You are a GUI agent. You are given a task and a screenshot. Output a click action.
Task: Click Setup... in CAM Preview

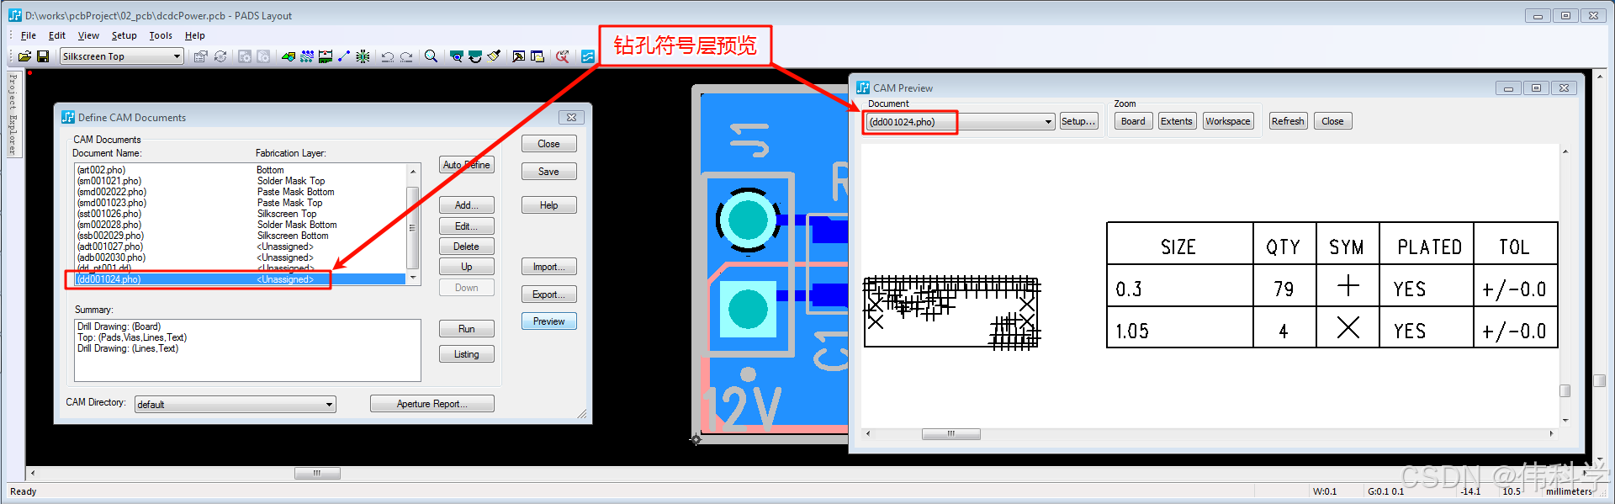(x=1078, y=121)
